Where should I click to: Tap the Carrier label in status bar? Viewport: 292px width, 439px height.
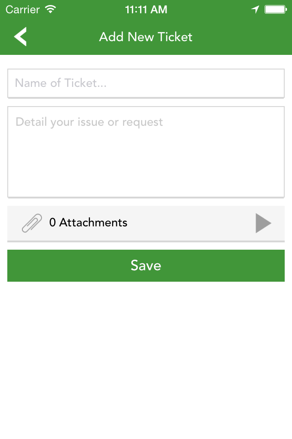[23, 10]
